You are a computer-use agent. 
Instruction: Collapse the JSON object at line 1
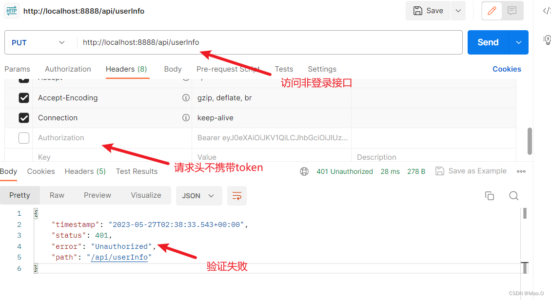pos(36,213)
